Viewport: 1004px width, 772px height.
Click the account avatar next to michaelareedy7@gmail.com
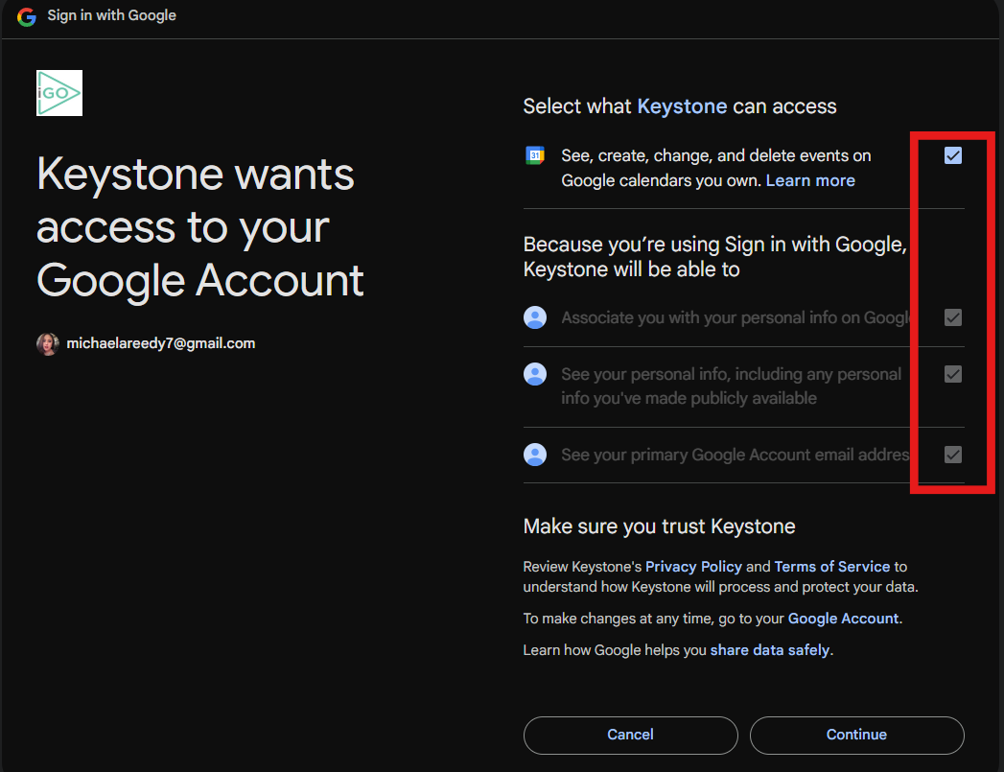pyautogui.click(x=48, y=343)
